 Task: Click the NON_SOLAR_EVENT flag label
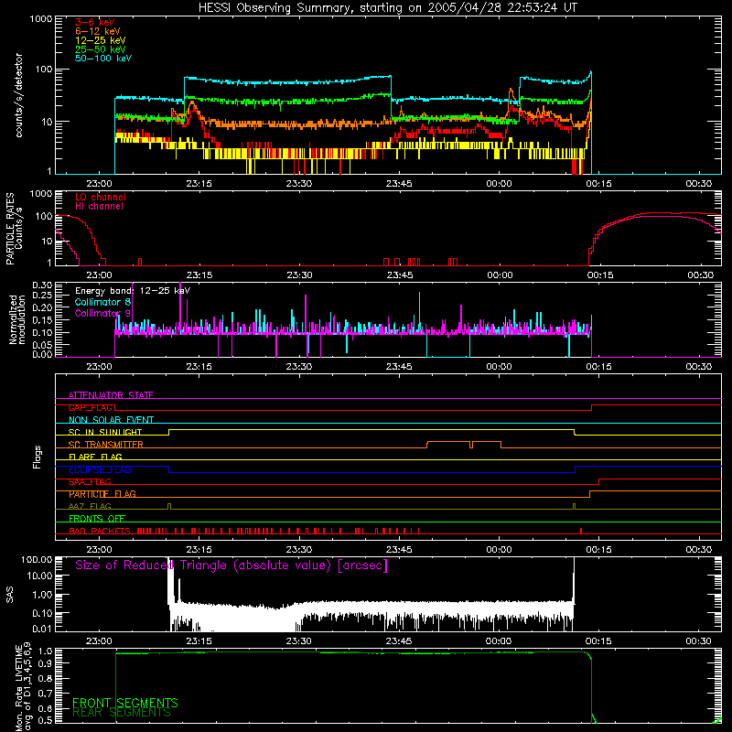[x=111, y=420]
